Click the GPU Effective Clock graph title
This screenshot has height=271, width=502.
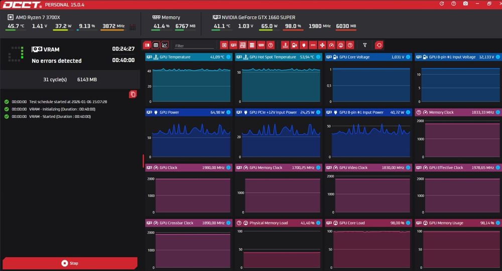click(x=446, y=167)
